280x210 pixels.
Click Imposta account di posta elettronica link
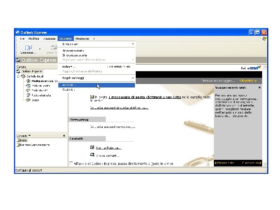(119, 108)
